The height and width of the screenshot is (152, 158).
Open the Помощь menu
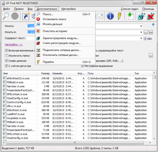click(x=148, y=9)
